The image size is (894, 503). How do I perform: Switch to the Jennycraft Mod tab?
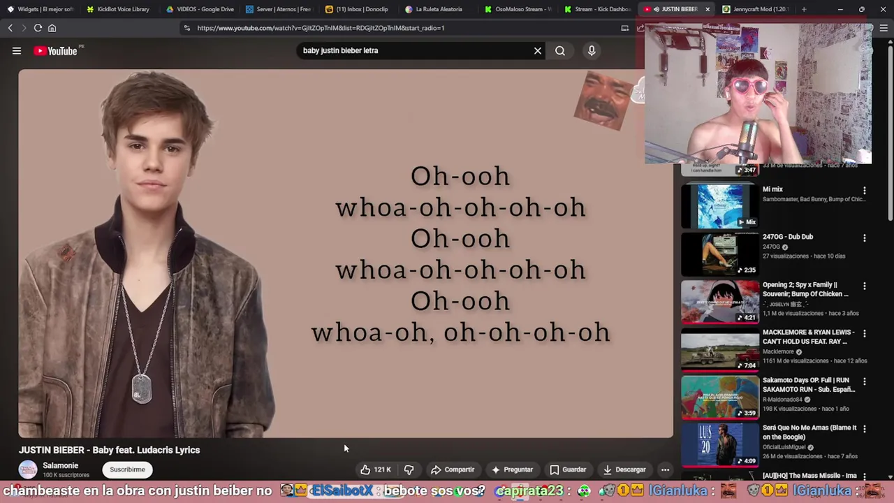(x=756, y=9)
